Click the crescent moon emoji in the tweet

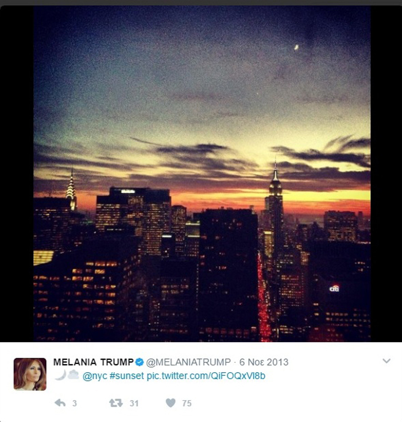(60, 375)
